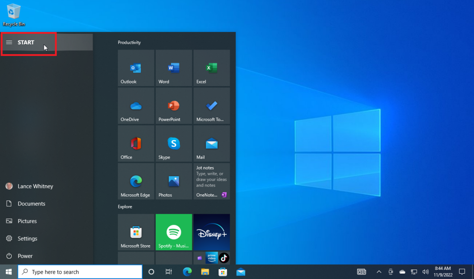Open File Explorer from taskbar
The height and width of the screenshot is (279, 474).
click(x=205, y=272)
